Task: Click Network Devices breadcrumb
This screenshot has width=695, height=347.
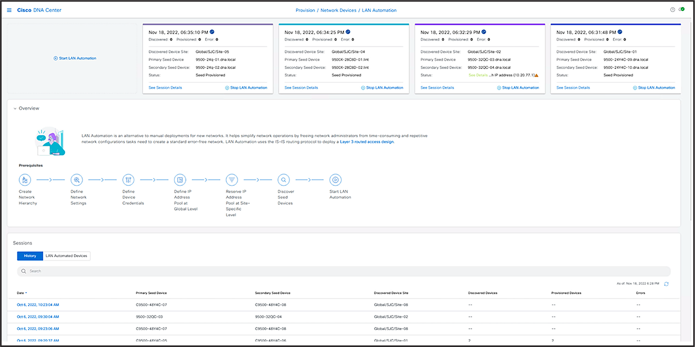Action: coord(338,10)
